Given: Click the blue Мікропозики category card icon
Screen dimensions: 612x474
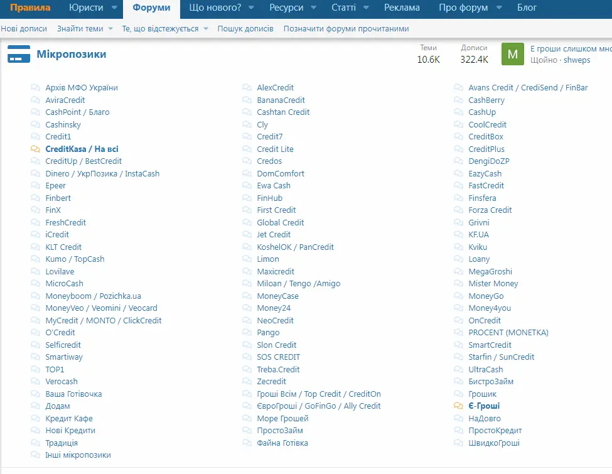Looking at the screenshot, I should coord(19,55).
